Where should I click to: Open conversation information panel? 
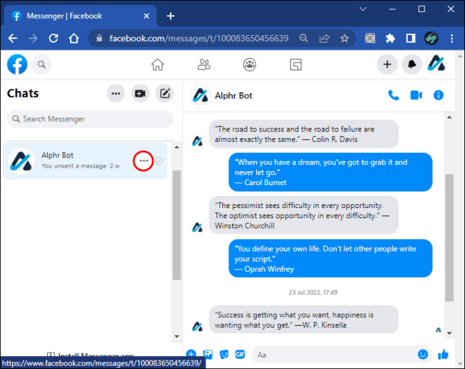pos(439,96)
